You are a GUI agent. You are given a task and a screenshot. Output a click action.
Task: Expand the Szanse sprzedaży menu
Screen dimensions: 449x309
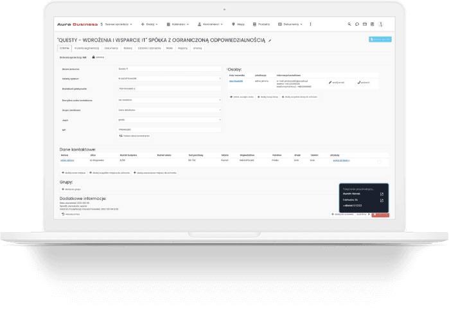click(x=116, y=24)
